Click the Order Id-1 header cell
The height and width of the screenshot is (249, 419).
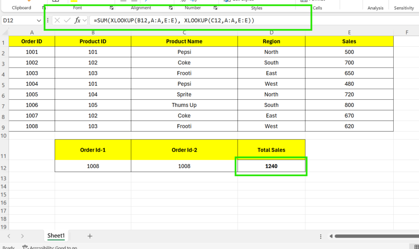(93, 150)
